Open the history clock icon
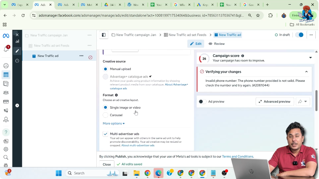The image size is (319, 179). 17,61
